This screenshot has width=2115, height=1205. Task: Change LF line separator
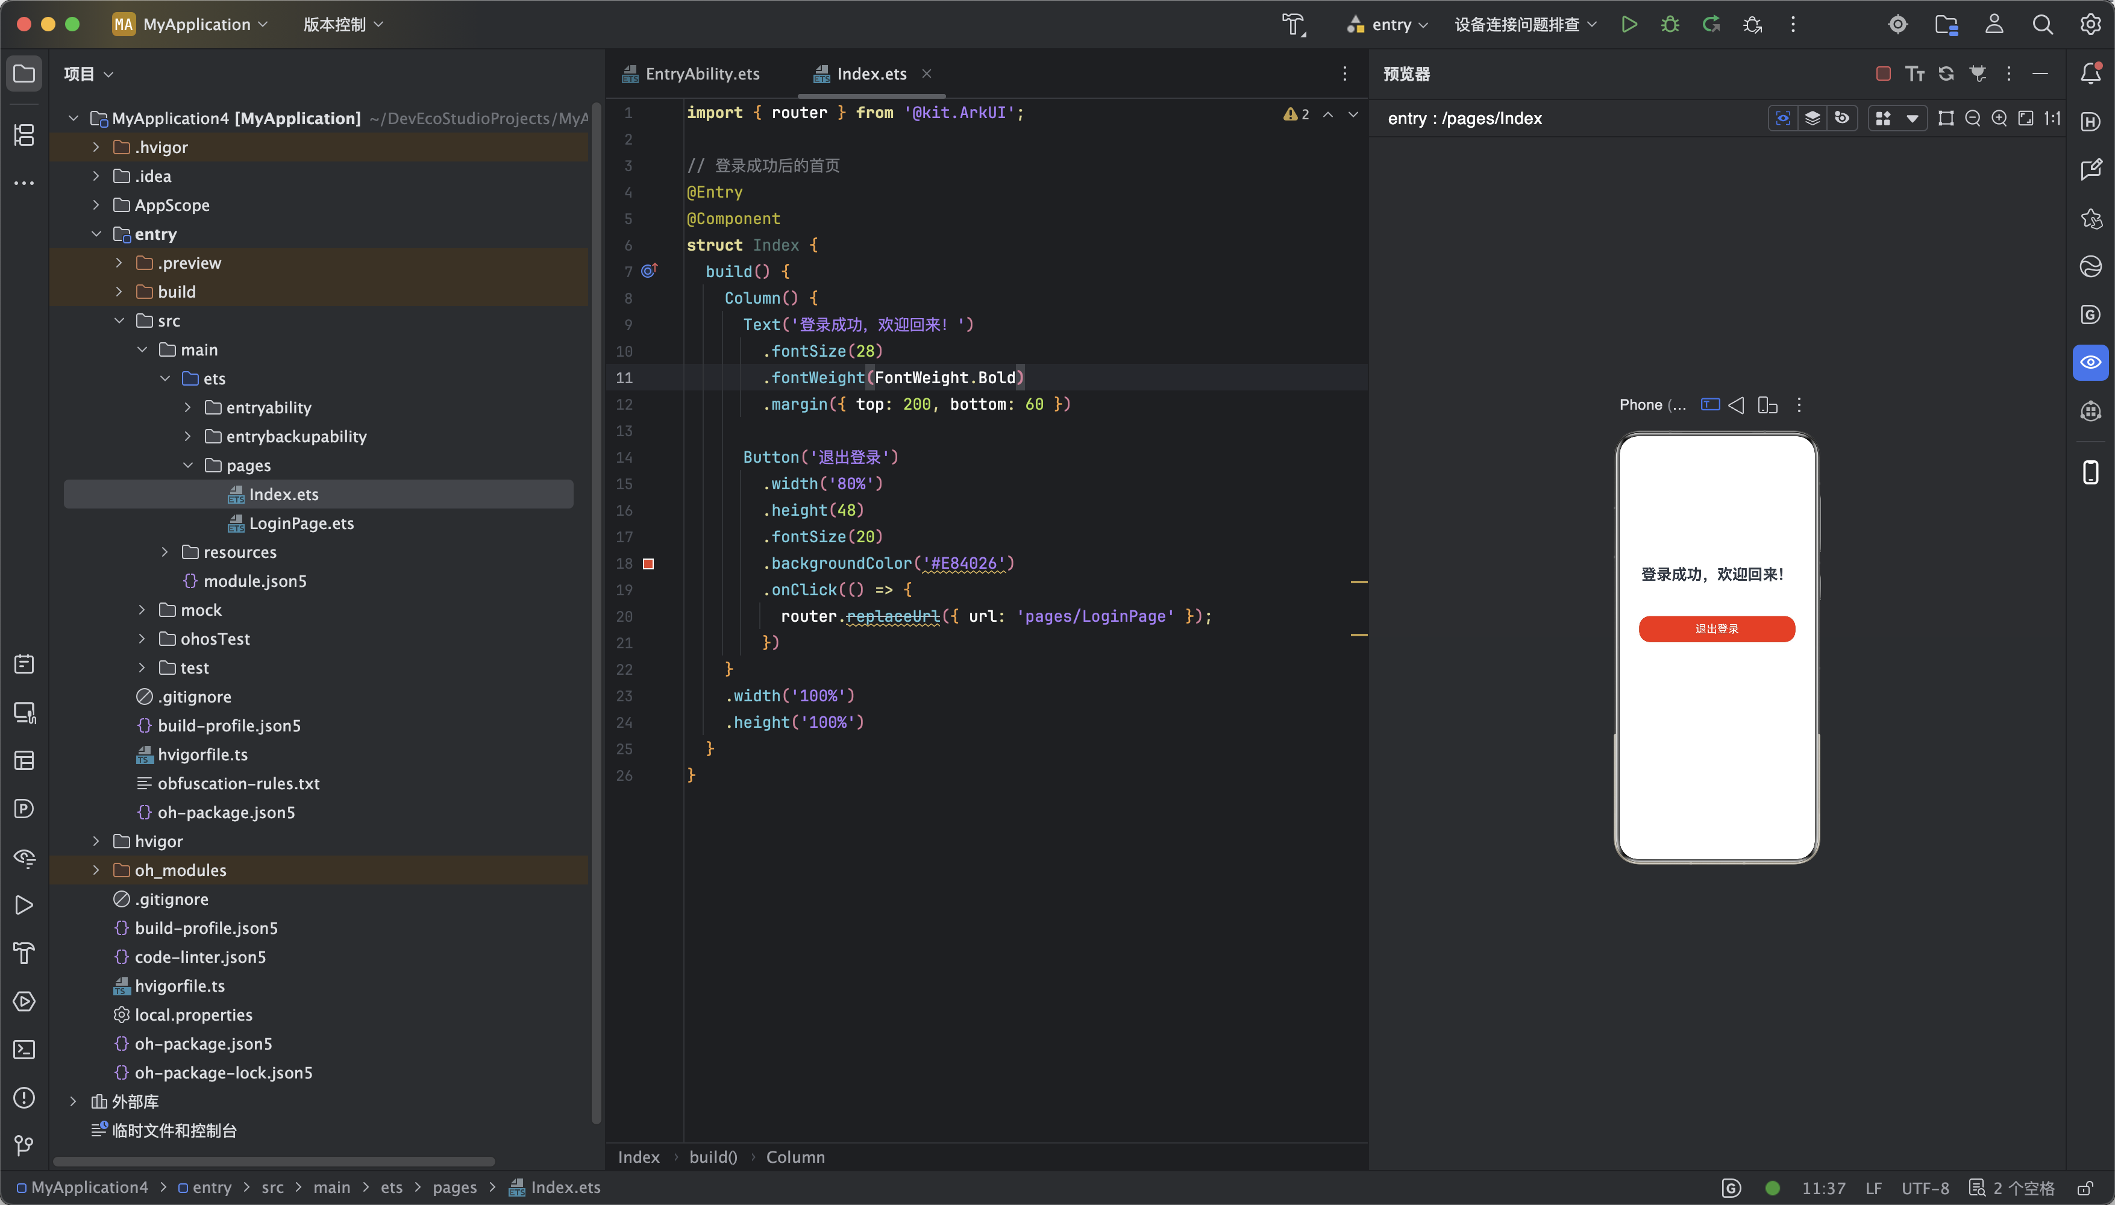pyautogui.click(x=1873, y=1189)
